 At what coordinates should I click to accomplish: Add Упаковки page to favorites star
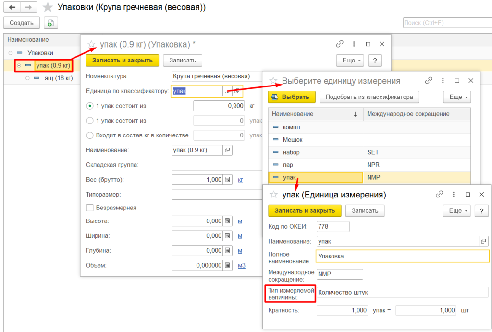[x=48, y=7]
